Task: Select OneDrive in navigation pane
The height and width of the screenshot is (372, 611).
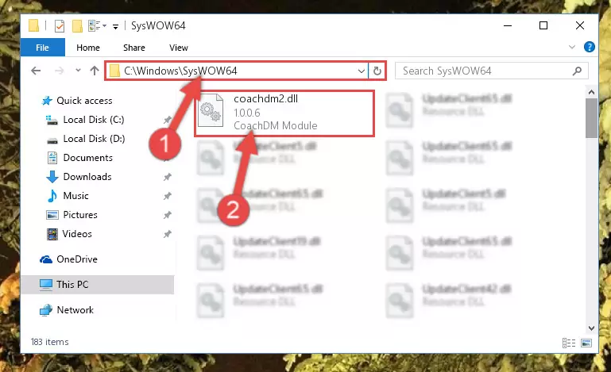Action: [x=69, y=259]
